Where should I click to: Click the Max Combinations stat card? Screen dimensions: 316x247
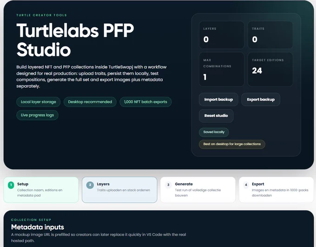(x=222, y=69)
